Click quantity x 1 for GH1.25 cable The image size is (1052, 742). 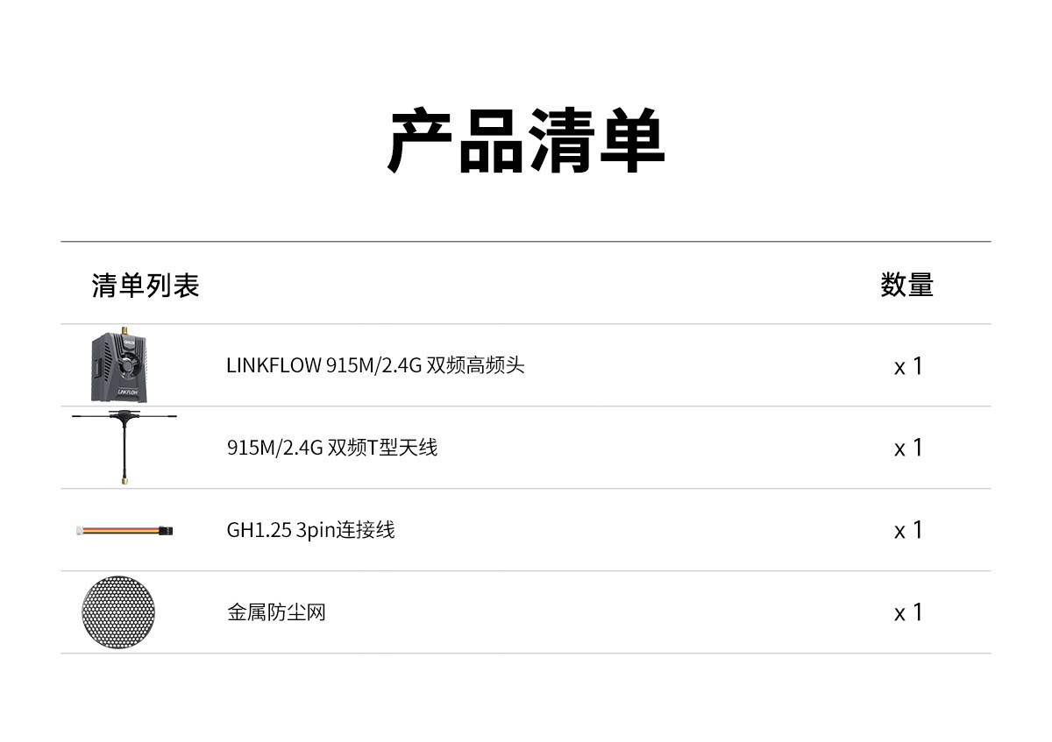click(908, 531)
